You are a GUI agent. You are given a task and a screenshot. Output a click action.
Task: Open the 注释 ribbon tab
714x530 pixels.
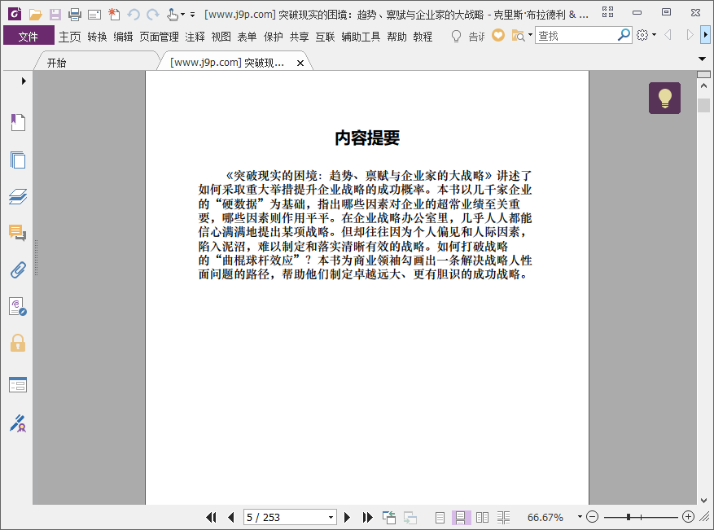point(195,37)
